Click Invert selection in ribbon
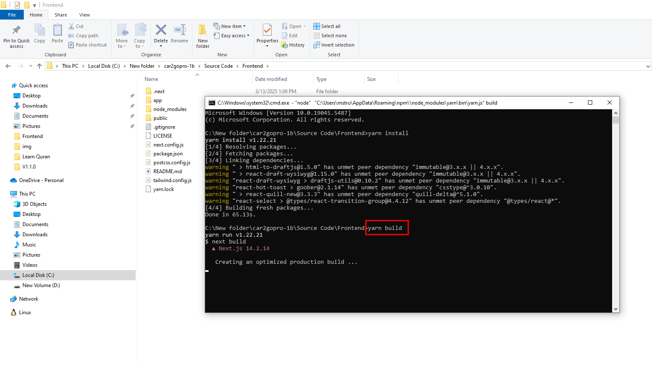Screen dimensions: 652x365 [x=334, y=45]
